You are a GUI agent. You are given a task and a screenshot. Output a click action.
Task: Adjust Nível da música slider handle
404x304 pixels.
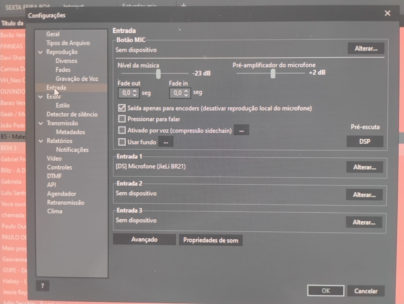click(x=158, y=74)
